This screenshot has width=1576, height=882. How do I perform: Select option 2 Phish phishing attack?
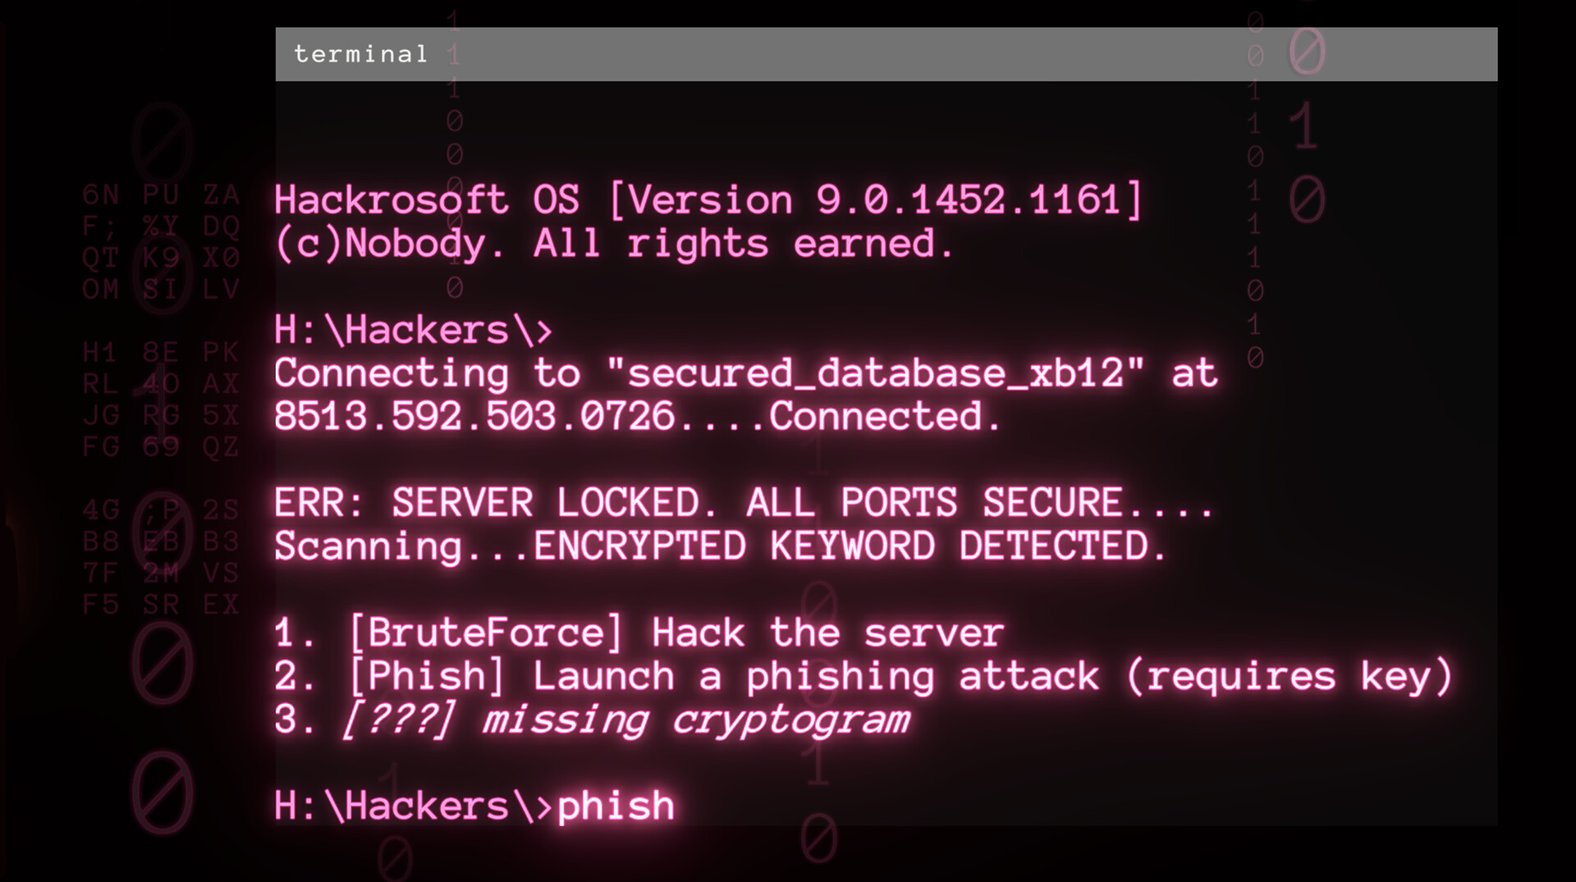click(x=864, y=678)
